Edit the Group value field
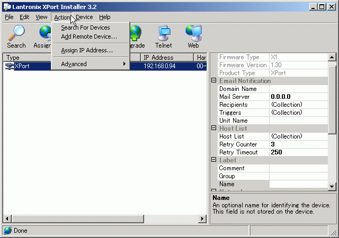This screenshot has height=238, width=339. click(299, 176)
